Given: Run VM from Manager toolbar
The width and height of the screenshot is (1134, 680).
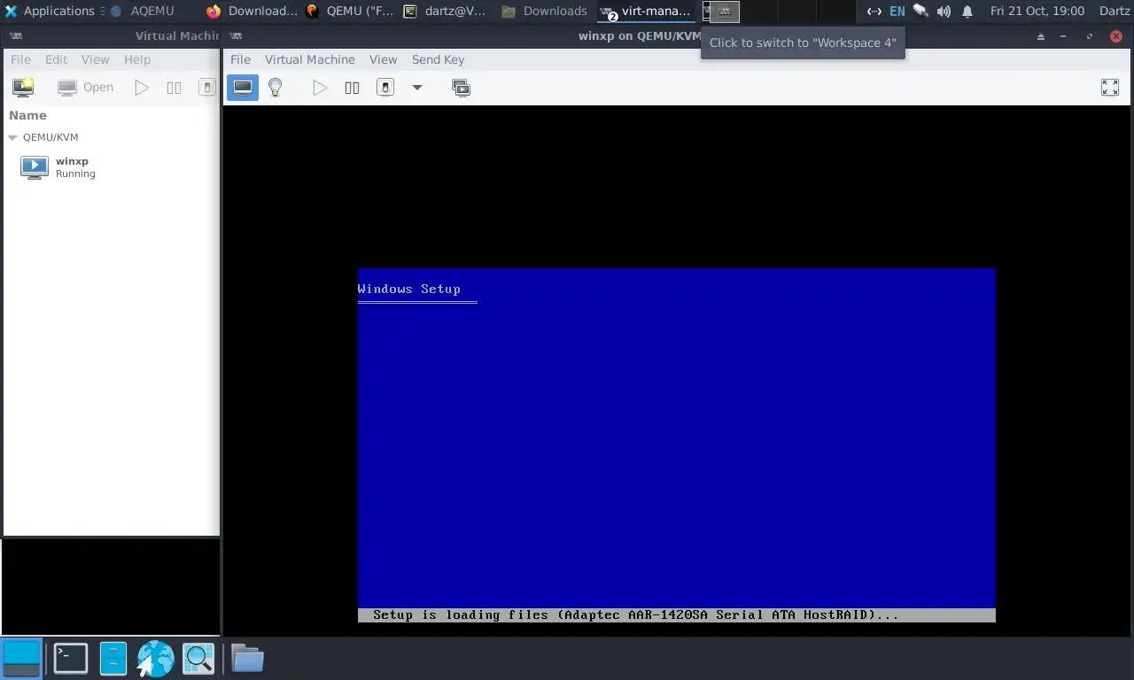Looking at the screenshot, I should point(142,87).
